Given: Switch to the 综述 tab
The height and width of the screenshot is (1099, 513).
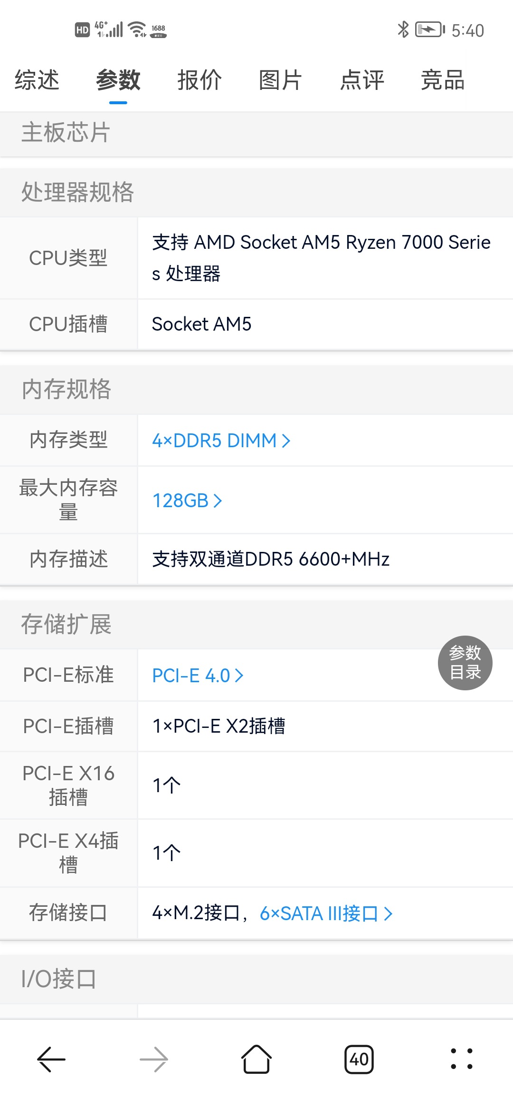Looking at the screenshot, I should (37, 80).
